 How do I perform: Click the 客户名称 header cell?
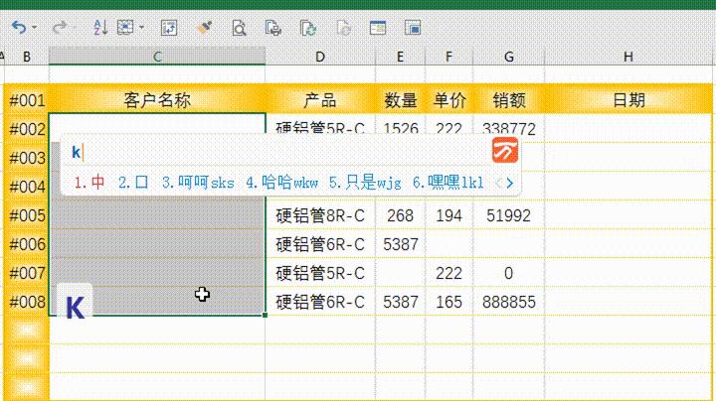point(157,100)
